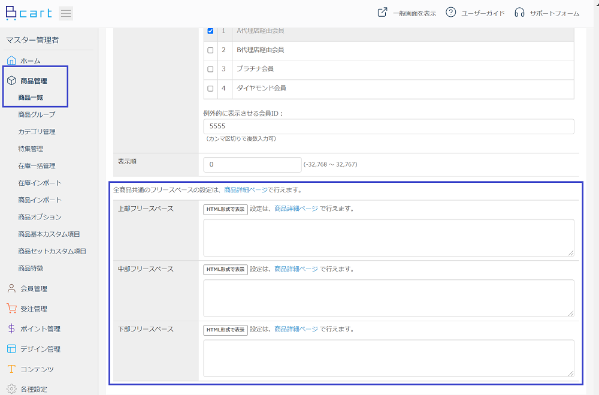Uncheck the A代理店経由会員 checkbox
This screenshot has height=395, width=599.
point(210,31)
